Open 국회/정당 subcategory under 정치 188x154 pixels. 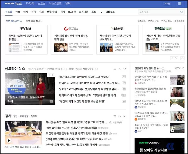(x=24, y=116)
